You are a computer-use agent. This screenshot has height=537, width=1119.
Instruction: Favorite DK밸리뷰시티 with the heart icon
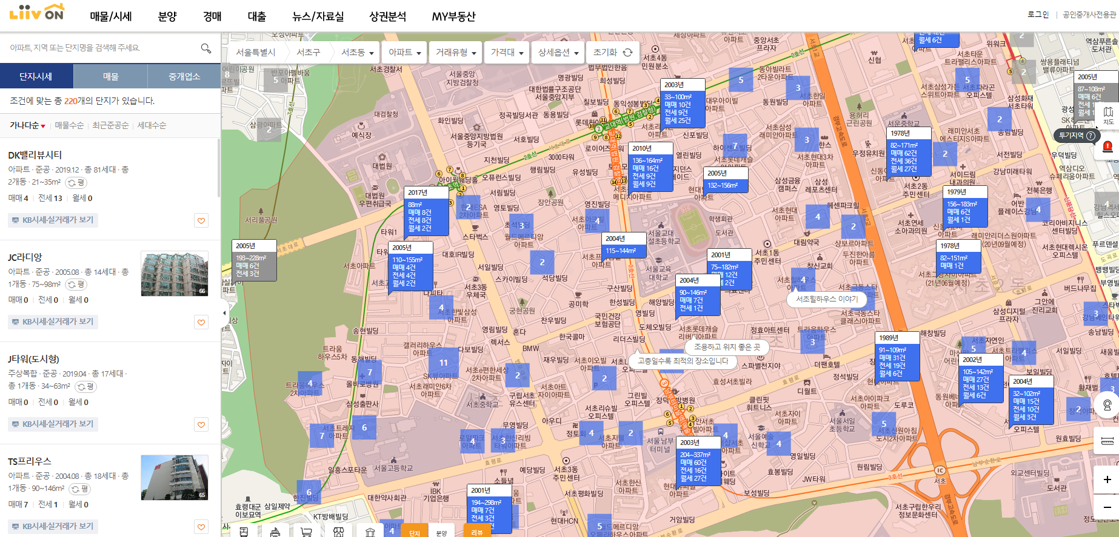201,220
